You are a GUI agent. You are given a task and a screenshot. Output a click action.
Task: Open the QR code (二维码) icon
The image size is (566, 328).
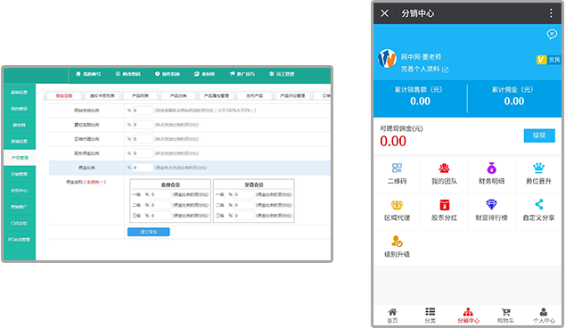397,168
